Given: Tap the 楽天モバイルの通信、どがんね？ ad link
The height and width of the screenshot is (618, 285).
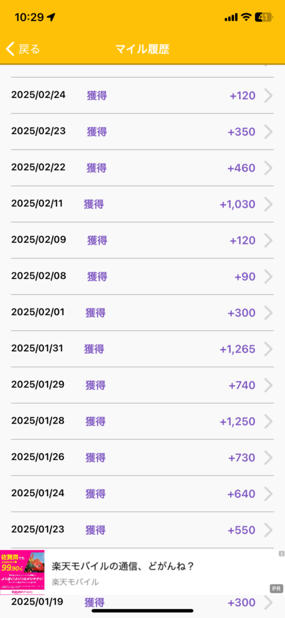Looking at the screenshot, I should click(x=123, y=566).
